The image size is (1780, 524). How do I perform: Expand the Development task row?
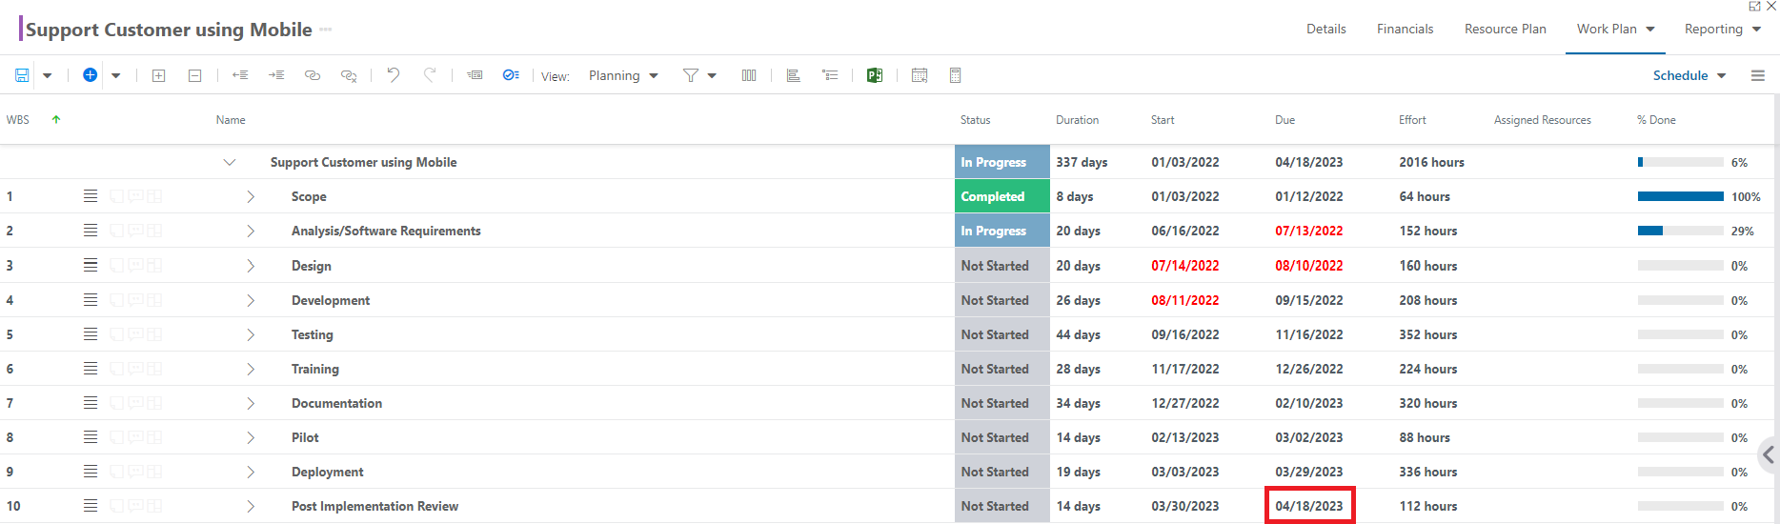click(251, 300)
